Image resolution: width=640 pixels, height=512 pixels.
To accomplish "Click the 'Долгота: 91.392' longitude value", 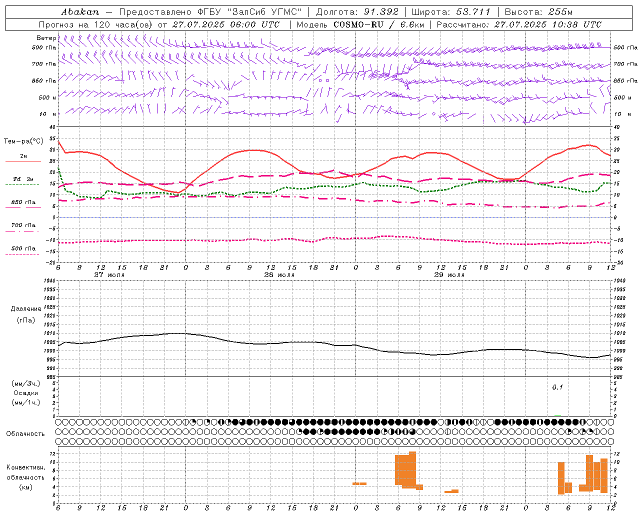I will coord(357,12).
